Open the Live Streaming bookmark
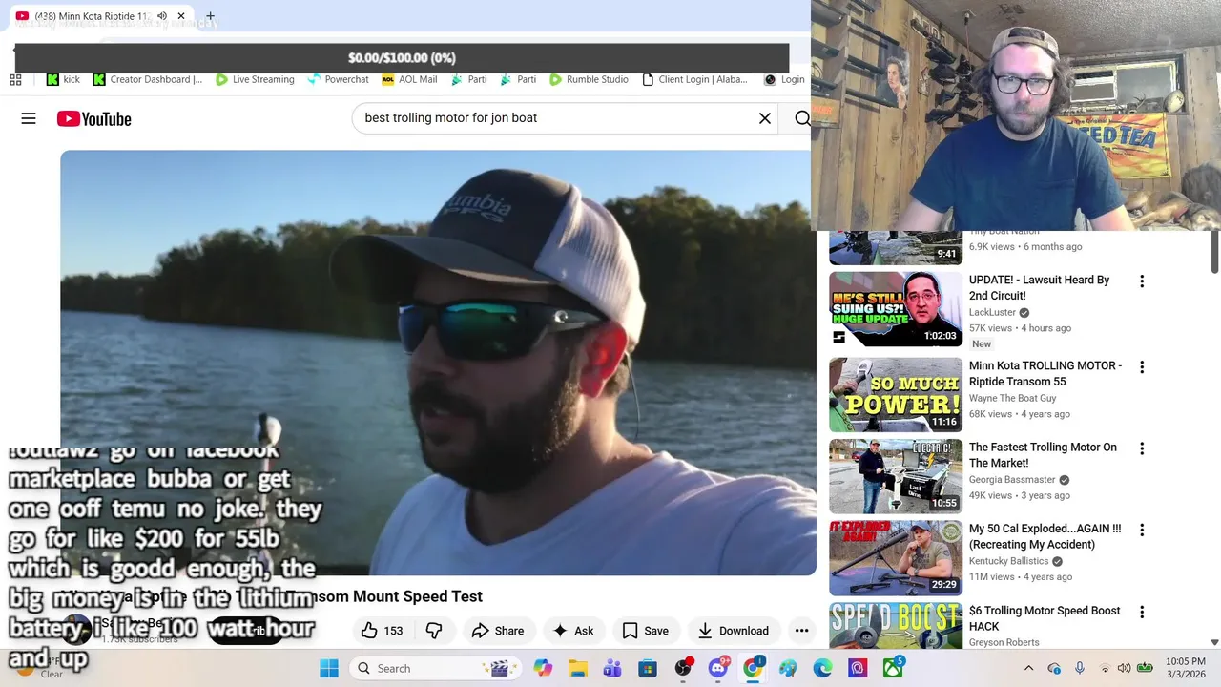Image resolution: width=1221 pixels, height=687 pixels. tap(255, 79)
